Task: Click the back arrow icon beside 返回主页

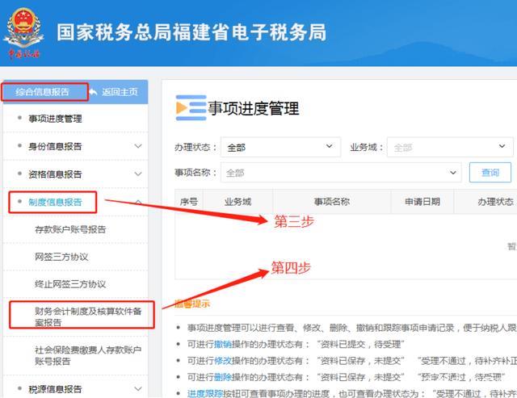Action: coord(94,92)
